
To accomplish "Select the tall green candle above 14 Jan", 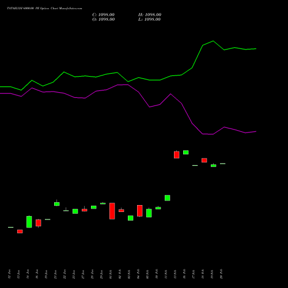I will tap(29, 222).
